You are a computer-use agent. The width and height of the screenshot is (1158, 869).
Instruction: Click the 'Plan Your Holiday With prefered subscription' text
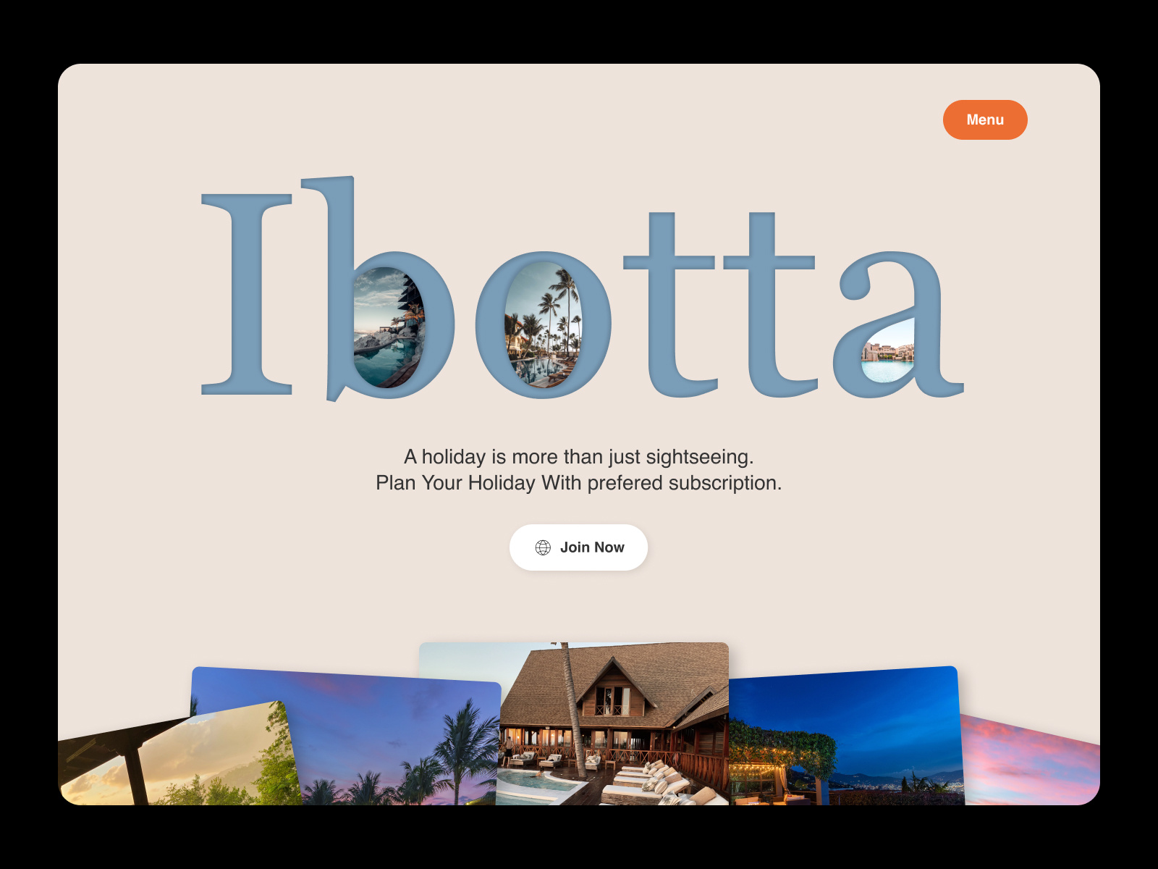coord(579,483)
